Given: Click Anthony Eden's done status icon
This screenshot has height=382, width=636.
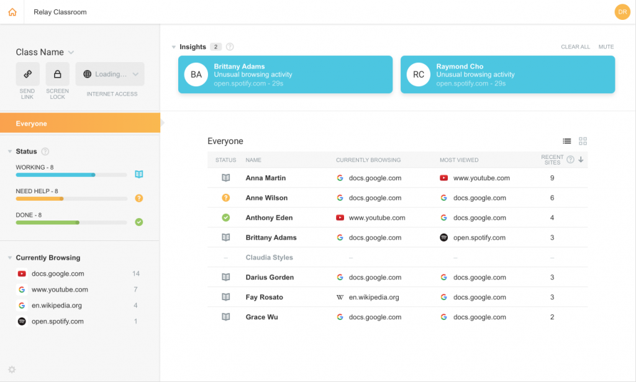Looking at the screenshot, I should pyautogui.click(x=225, y=217).
